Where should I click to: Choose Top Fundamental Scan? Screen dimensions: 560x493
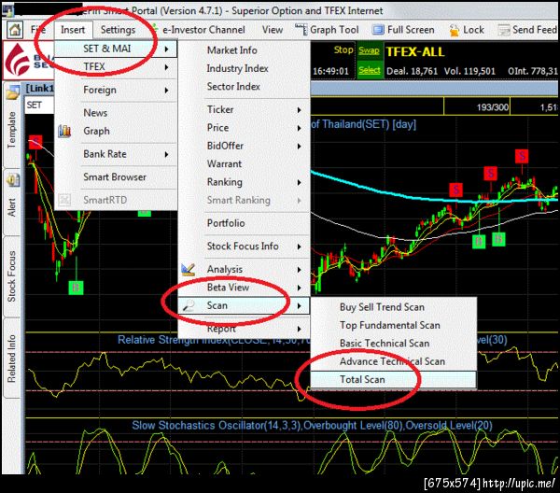pyautogui.click(x=393, y=325)
